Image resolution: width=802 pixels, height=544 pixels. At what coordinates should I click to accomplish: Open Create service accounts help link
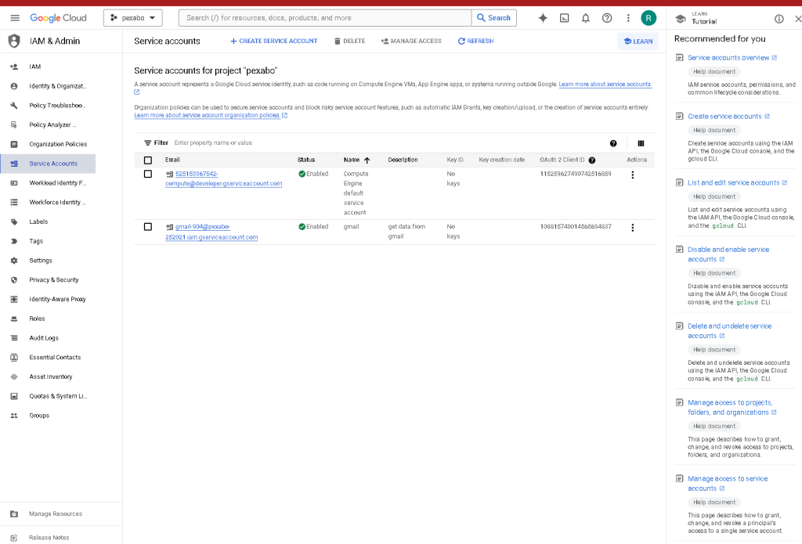click(x=728, y=117)
